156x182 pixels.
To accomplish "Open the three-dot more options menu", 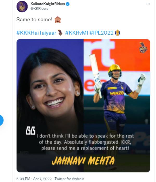I will (x=148, y=4).
